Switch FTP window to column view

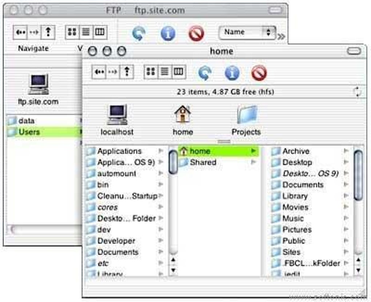(100, 32)
